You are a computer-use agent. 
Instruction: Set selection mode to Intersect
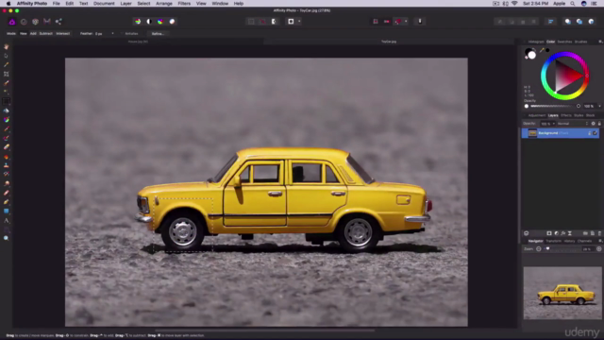click(x=63, y=34)
